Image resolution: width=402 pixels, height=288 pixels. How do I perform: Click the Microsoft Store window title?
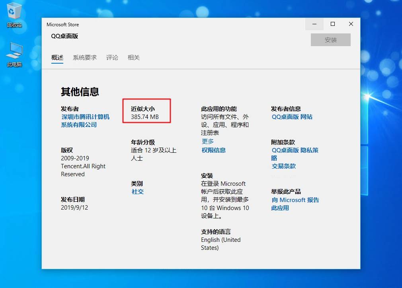click(63, 25)
